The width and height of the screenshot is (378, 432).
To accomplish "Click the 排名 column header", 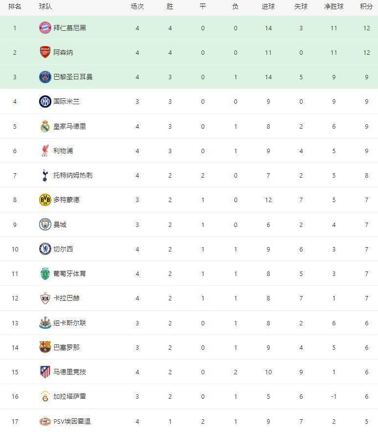I will [15, 7].
